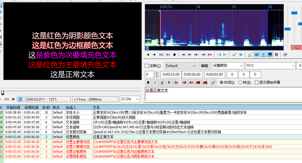Play 500 ms before selection start
This screenshot has height=163, width=302.
pyautogui.click(x=183, y=55)
